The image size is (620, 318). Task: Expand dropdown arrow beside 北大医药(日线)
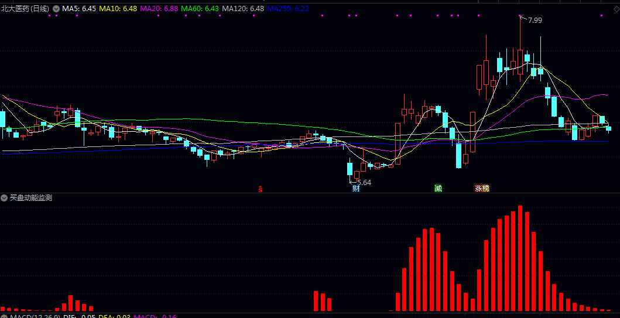[56, 9]
